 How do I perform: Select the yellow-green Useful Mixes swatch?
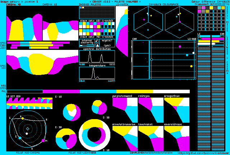pyautogui.click(x=223, y=8)
